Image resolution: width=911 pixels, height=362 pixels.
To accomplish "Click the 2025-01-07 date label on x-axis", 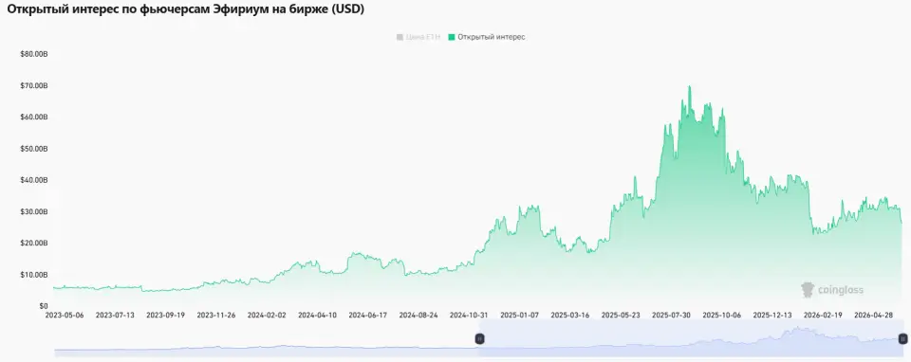I will tap(519, 315).
